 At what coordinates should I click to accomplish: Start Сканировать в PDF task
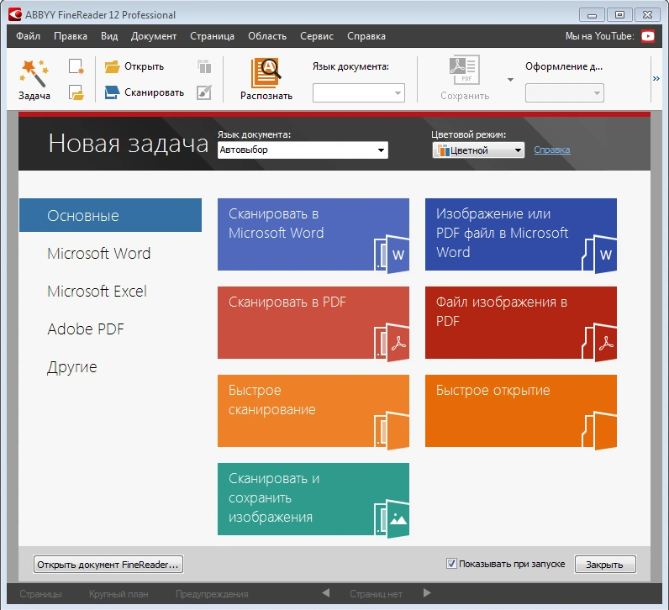tap(313, 323)
